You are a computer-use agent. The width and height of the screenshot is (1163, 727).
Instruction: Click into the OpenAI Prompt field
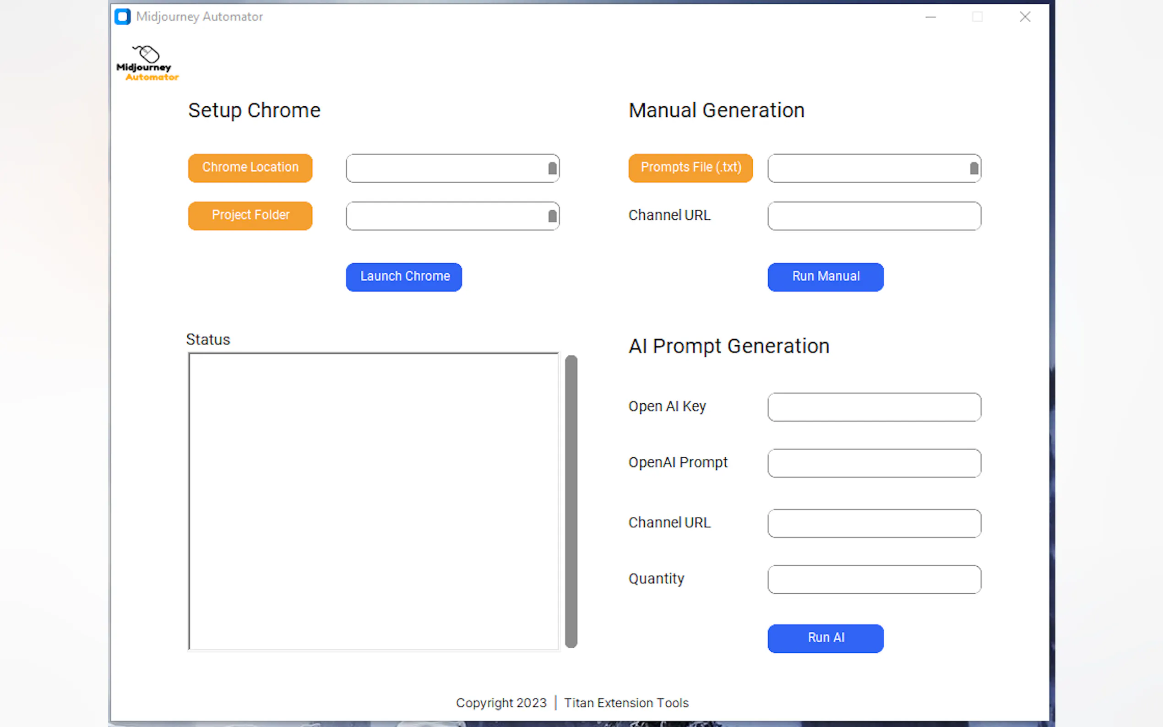(874, 463)
